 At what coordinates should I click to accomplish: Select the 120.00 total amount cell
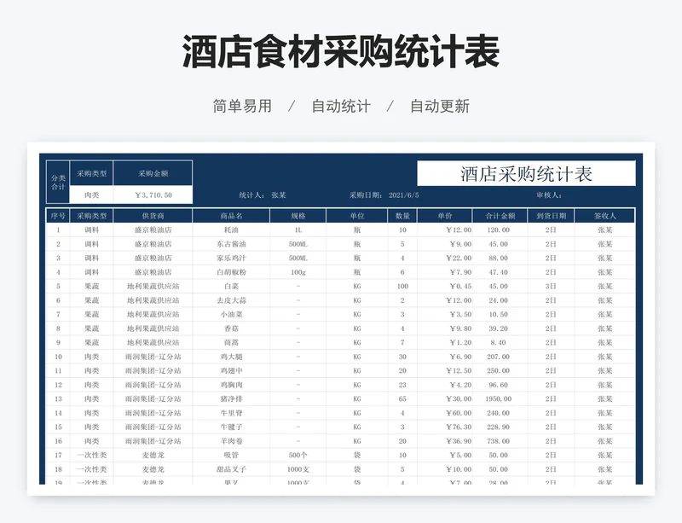499,230
